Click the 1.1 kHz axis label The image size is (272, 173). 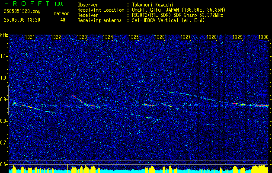[x=4, y=56]
